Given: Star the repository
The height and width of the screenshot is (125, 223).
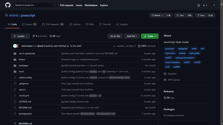Looking at the screenshot, I should (180, 15).
